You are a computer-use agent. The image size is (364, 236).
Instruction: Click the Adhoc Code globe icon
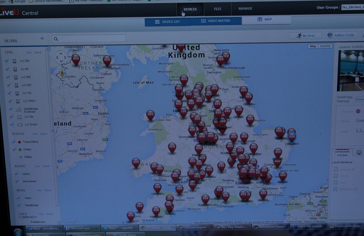tap(330, 35)
